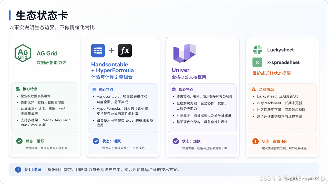Image resolution: width=328 pixels, height=184 pixels.
Task: Click the blue info icon beside 使用建议
Action: pos(18,169)
